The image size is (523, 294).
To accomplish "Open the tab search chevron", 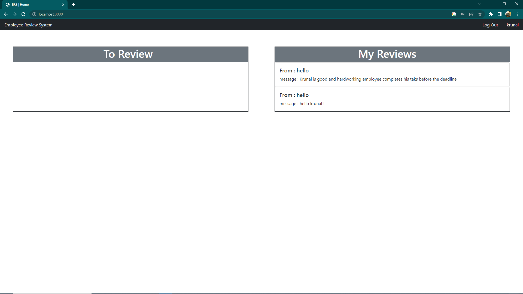I will (x=479, y=4).
